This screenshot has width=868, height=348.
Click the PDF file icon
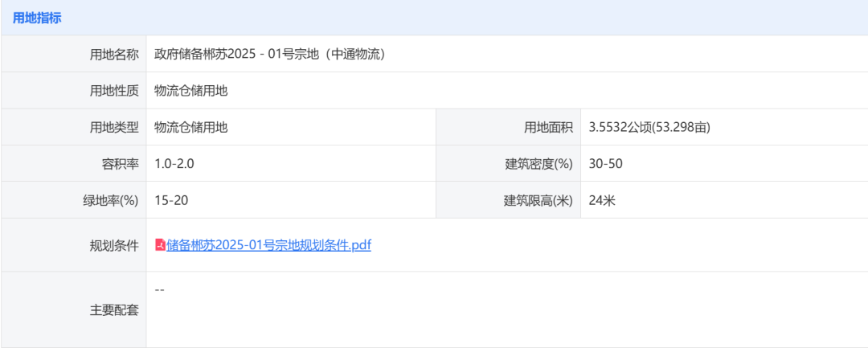(x=160, y=245)
